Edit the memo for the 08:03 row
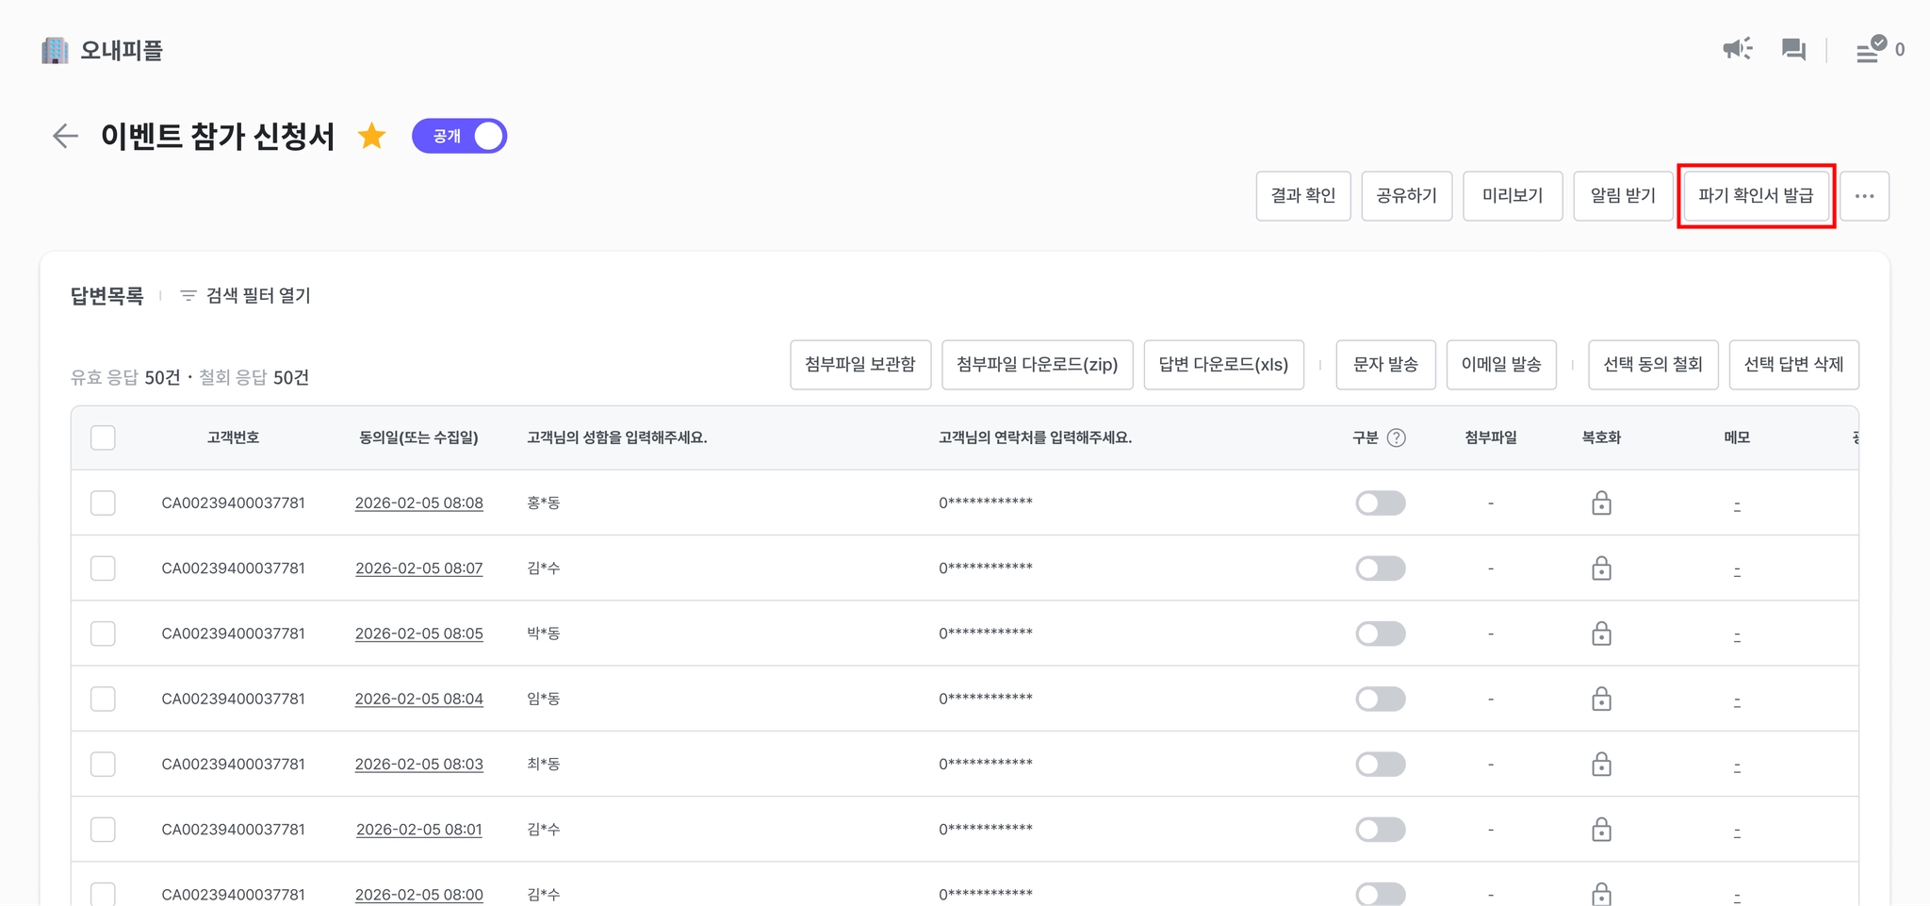The width and height of the screenshot is (1930, 906). [1737, 766]
